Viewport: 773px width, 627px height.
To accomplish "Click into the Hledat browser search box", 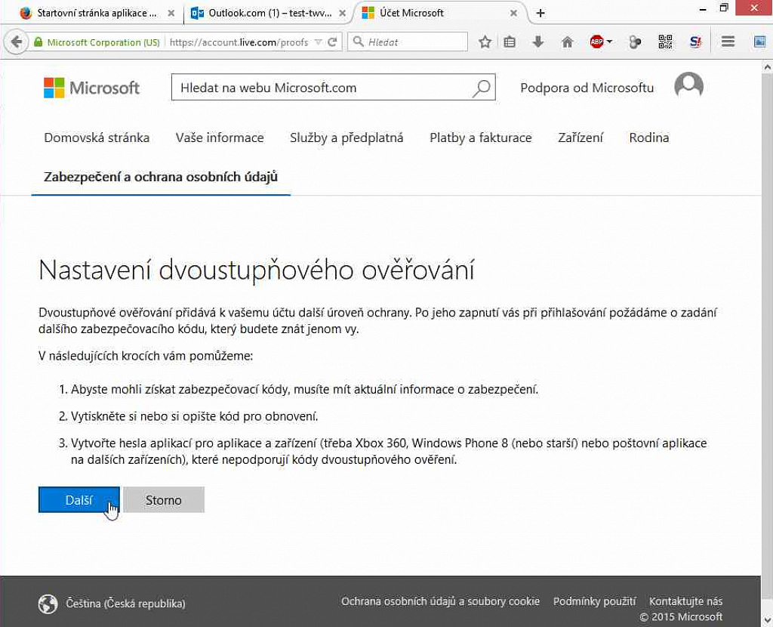I will 408,42.
